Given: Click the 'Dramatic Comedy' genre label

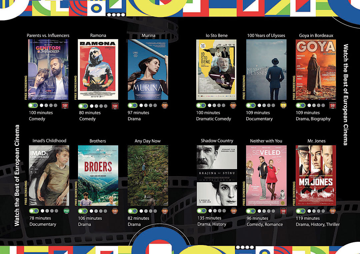Looking at the screenshot, I should (214, 119).
